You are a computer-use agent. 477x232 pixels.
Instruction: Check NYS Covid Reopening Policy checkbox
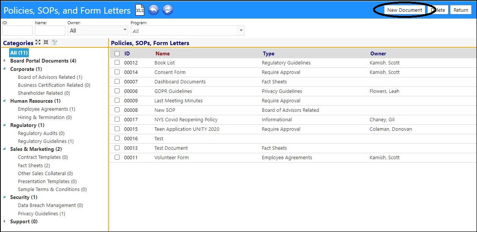click(x=117, y=119)
